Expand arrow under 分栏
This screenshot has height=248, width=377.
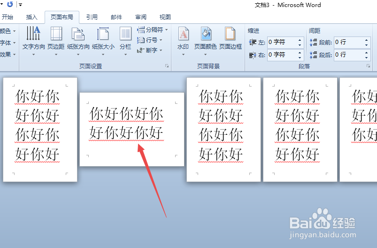click(125, 55)
